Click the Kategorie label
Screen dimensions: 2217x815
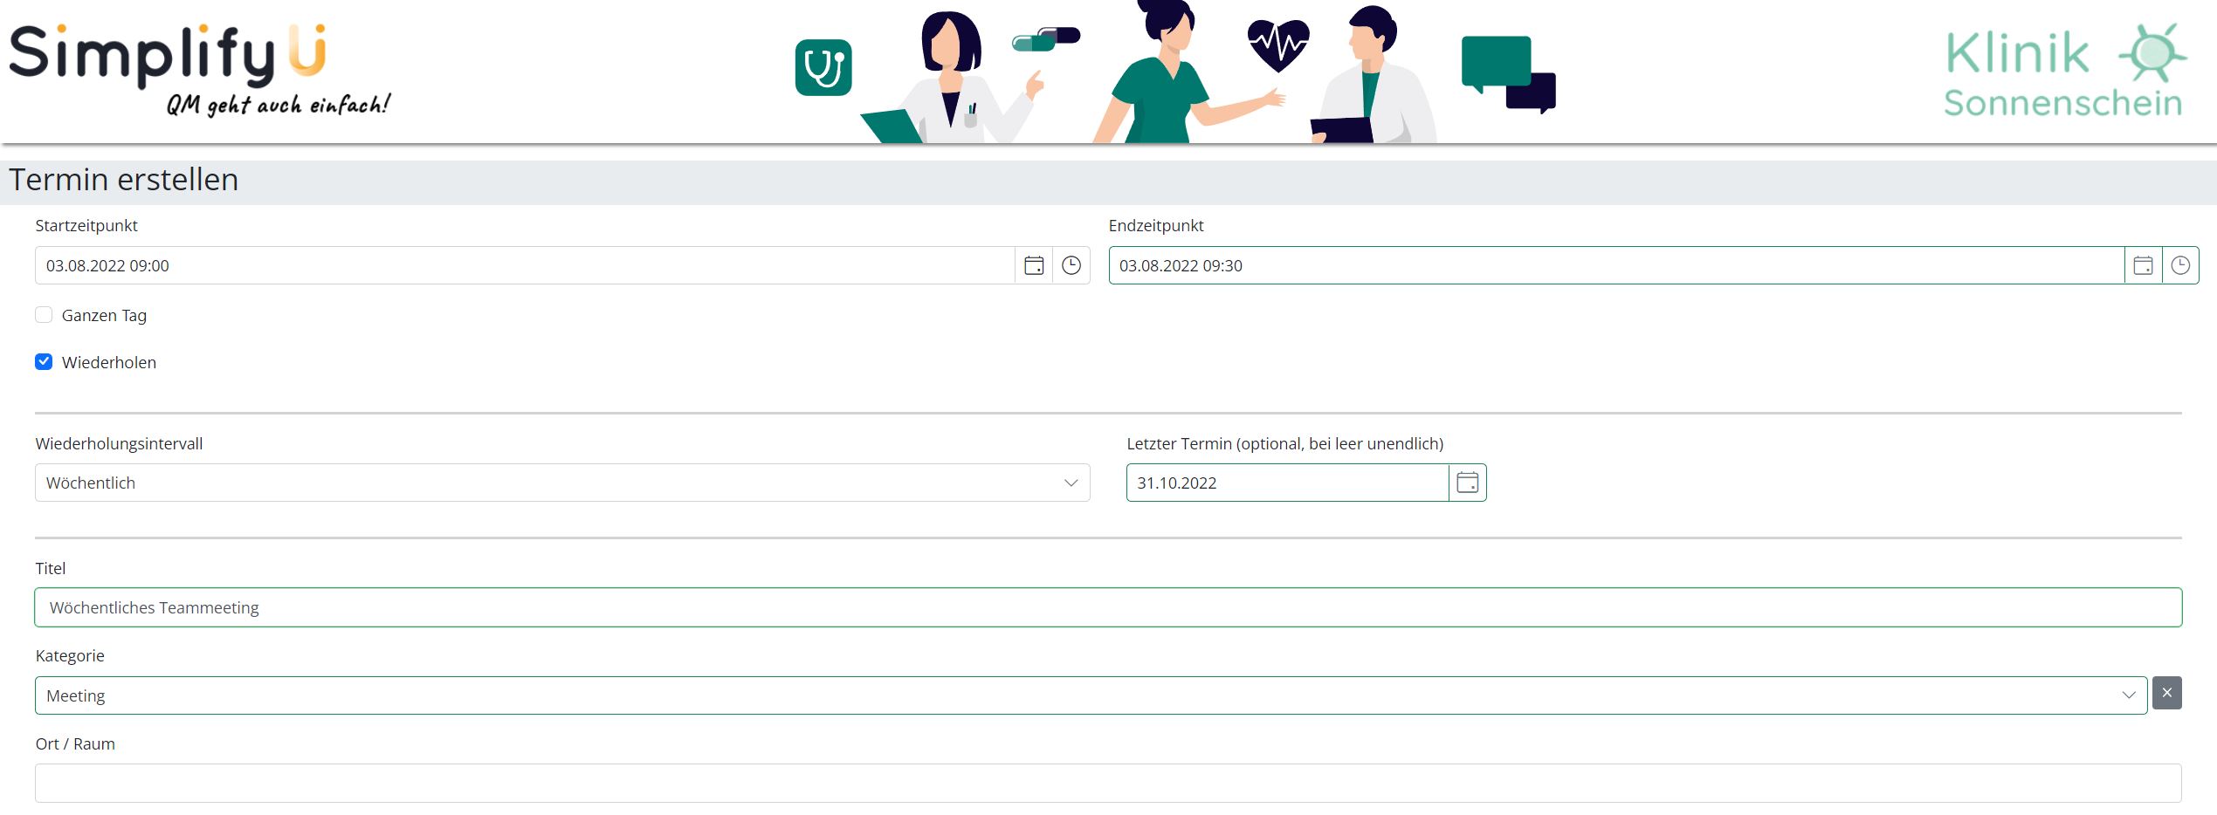click(70, 655)
